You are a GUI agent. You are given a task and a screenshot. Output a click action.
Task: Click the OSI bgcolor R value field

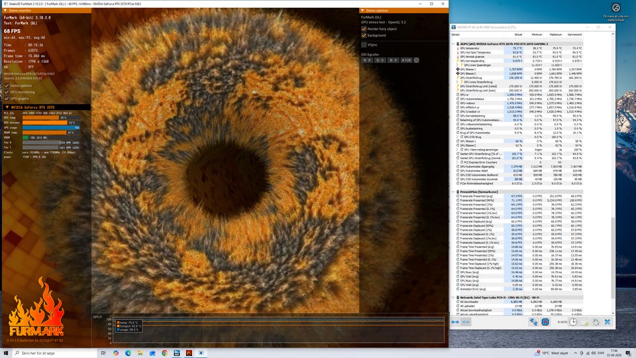366,60
